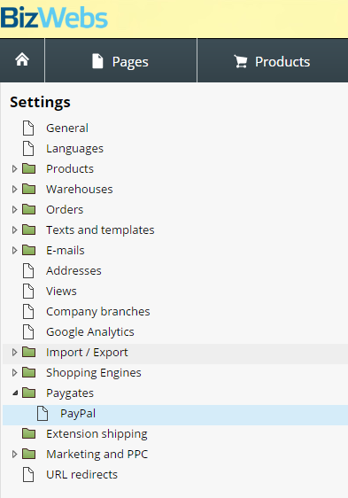
Task: Open the Products tab in top navigation
Action: tap(273, 60)
